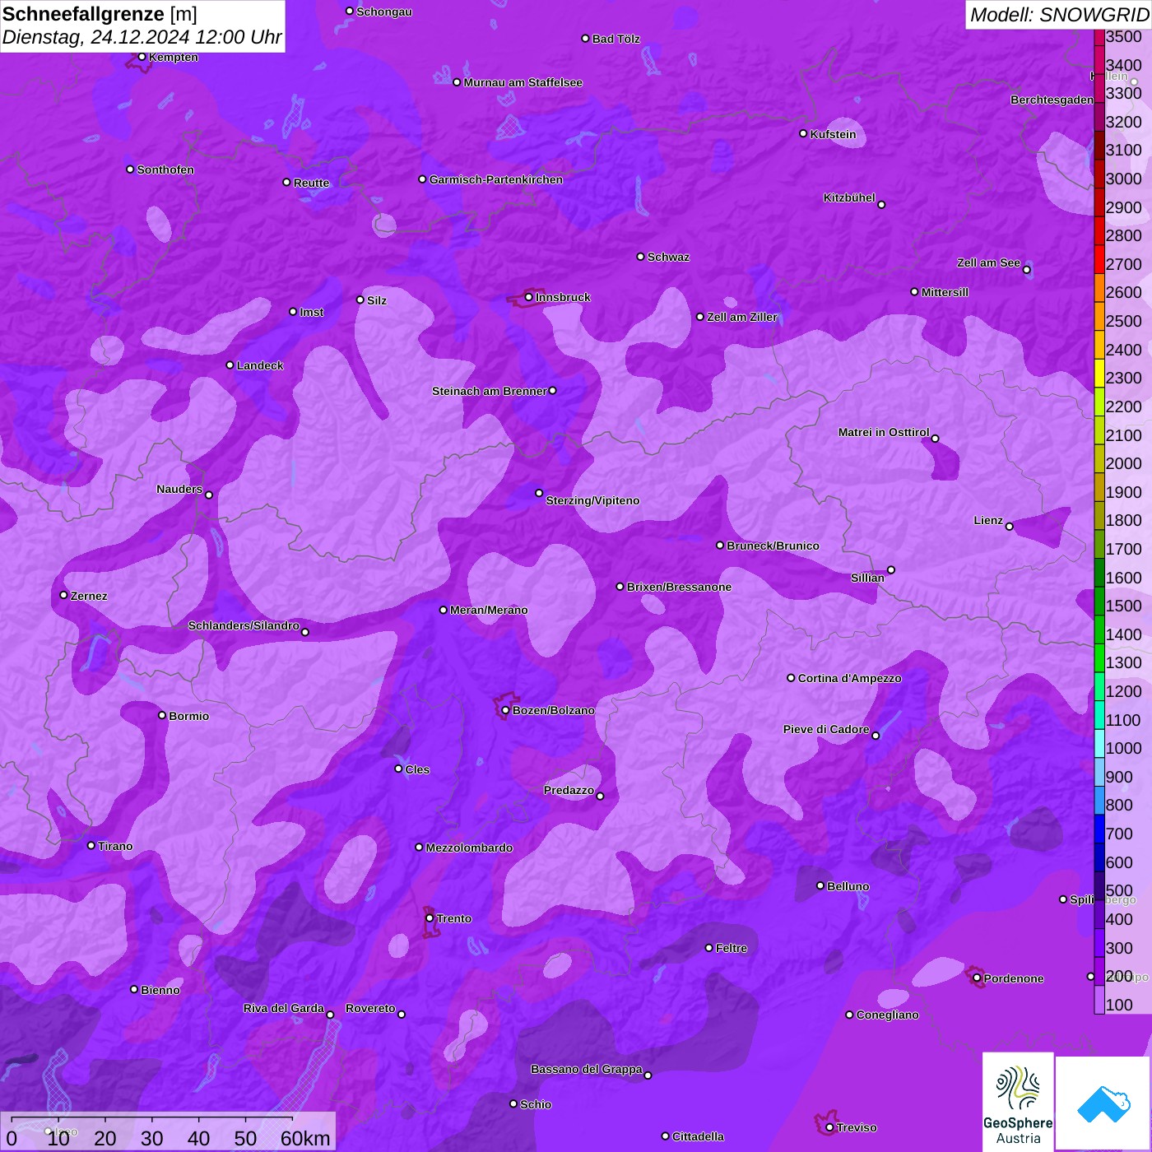The height and width of the screenshot is (1152, 1152).
Task: Click the 'Schongau' label
Action: coord(384,12)
